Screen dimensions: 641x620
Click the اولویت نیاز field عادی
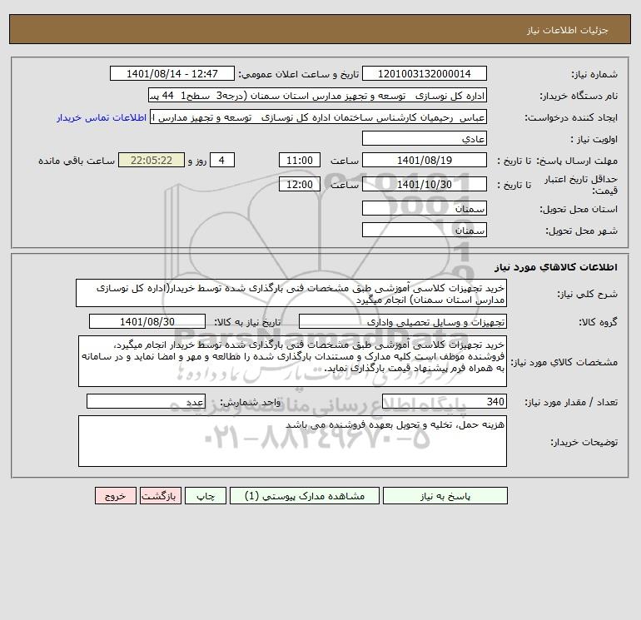(425, 138)
